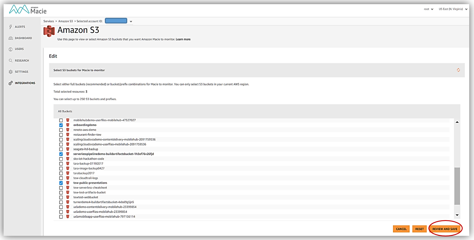Click the Amazon Macie logo
474x240 pixels.
pos(28,10)
